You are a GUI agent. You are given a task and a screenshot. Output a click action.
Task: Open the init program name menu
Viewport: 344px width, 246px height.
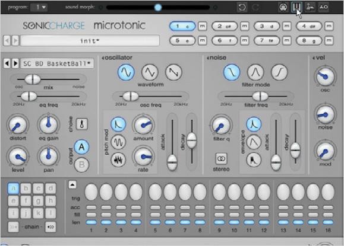point(90,41)
